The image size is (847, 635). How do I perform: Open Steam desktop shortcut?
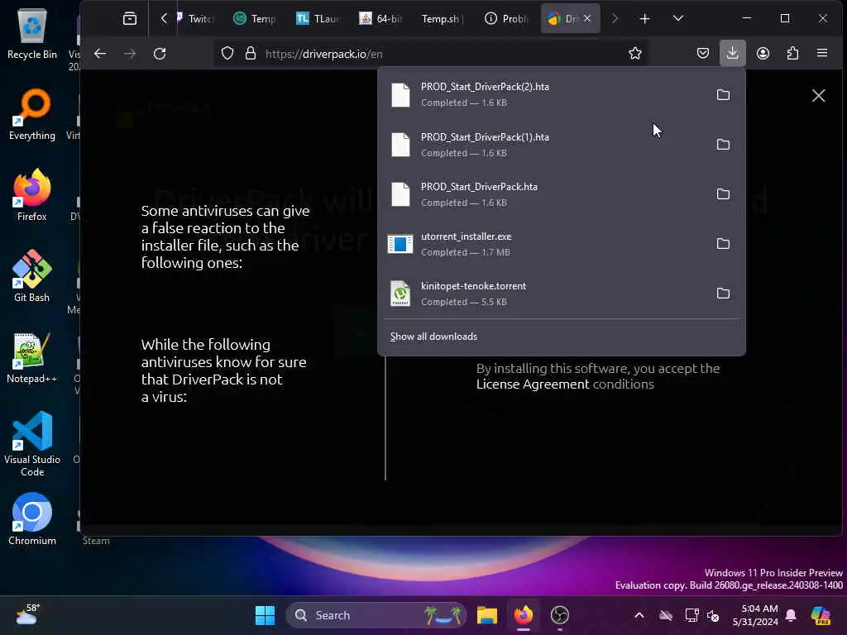[x=96, y=540]
